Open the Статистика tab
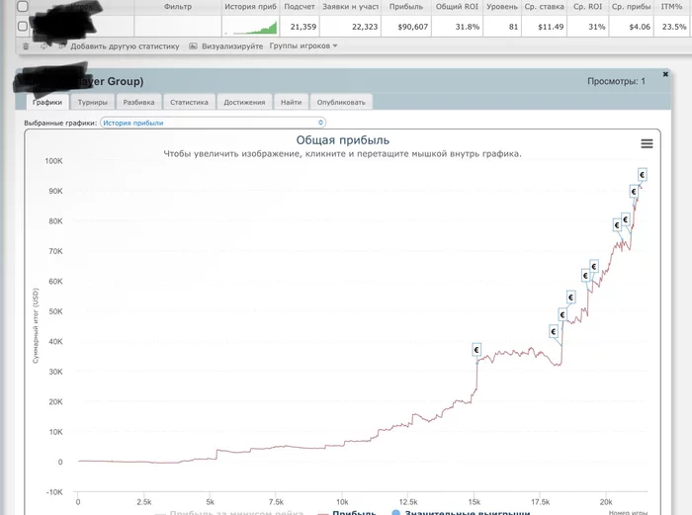This screenshot has width=692, height=515. click(x=189, y=102)
